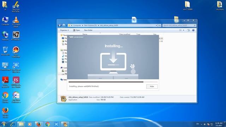Sort files by Date modified column
Image resolution: width=226 pixels, height=127 pixels.
click(x=125, y=34)
